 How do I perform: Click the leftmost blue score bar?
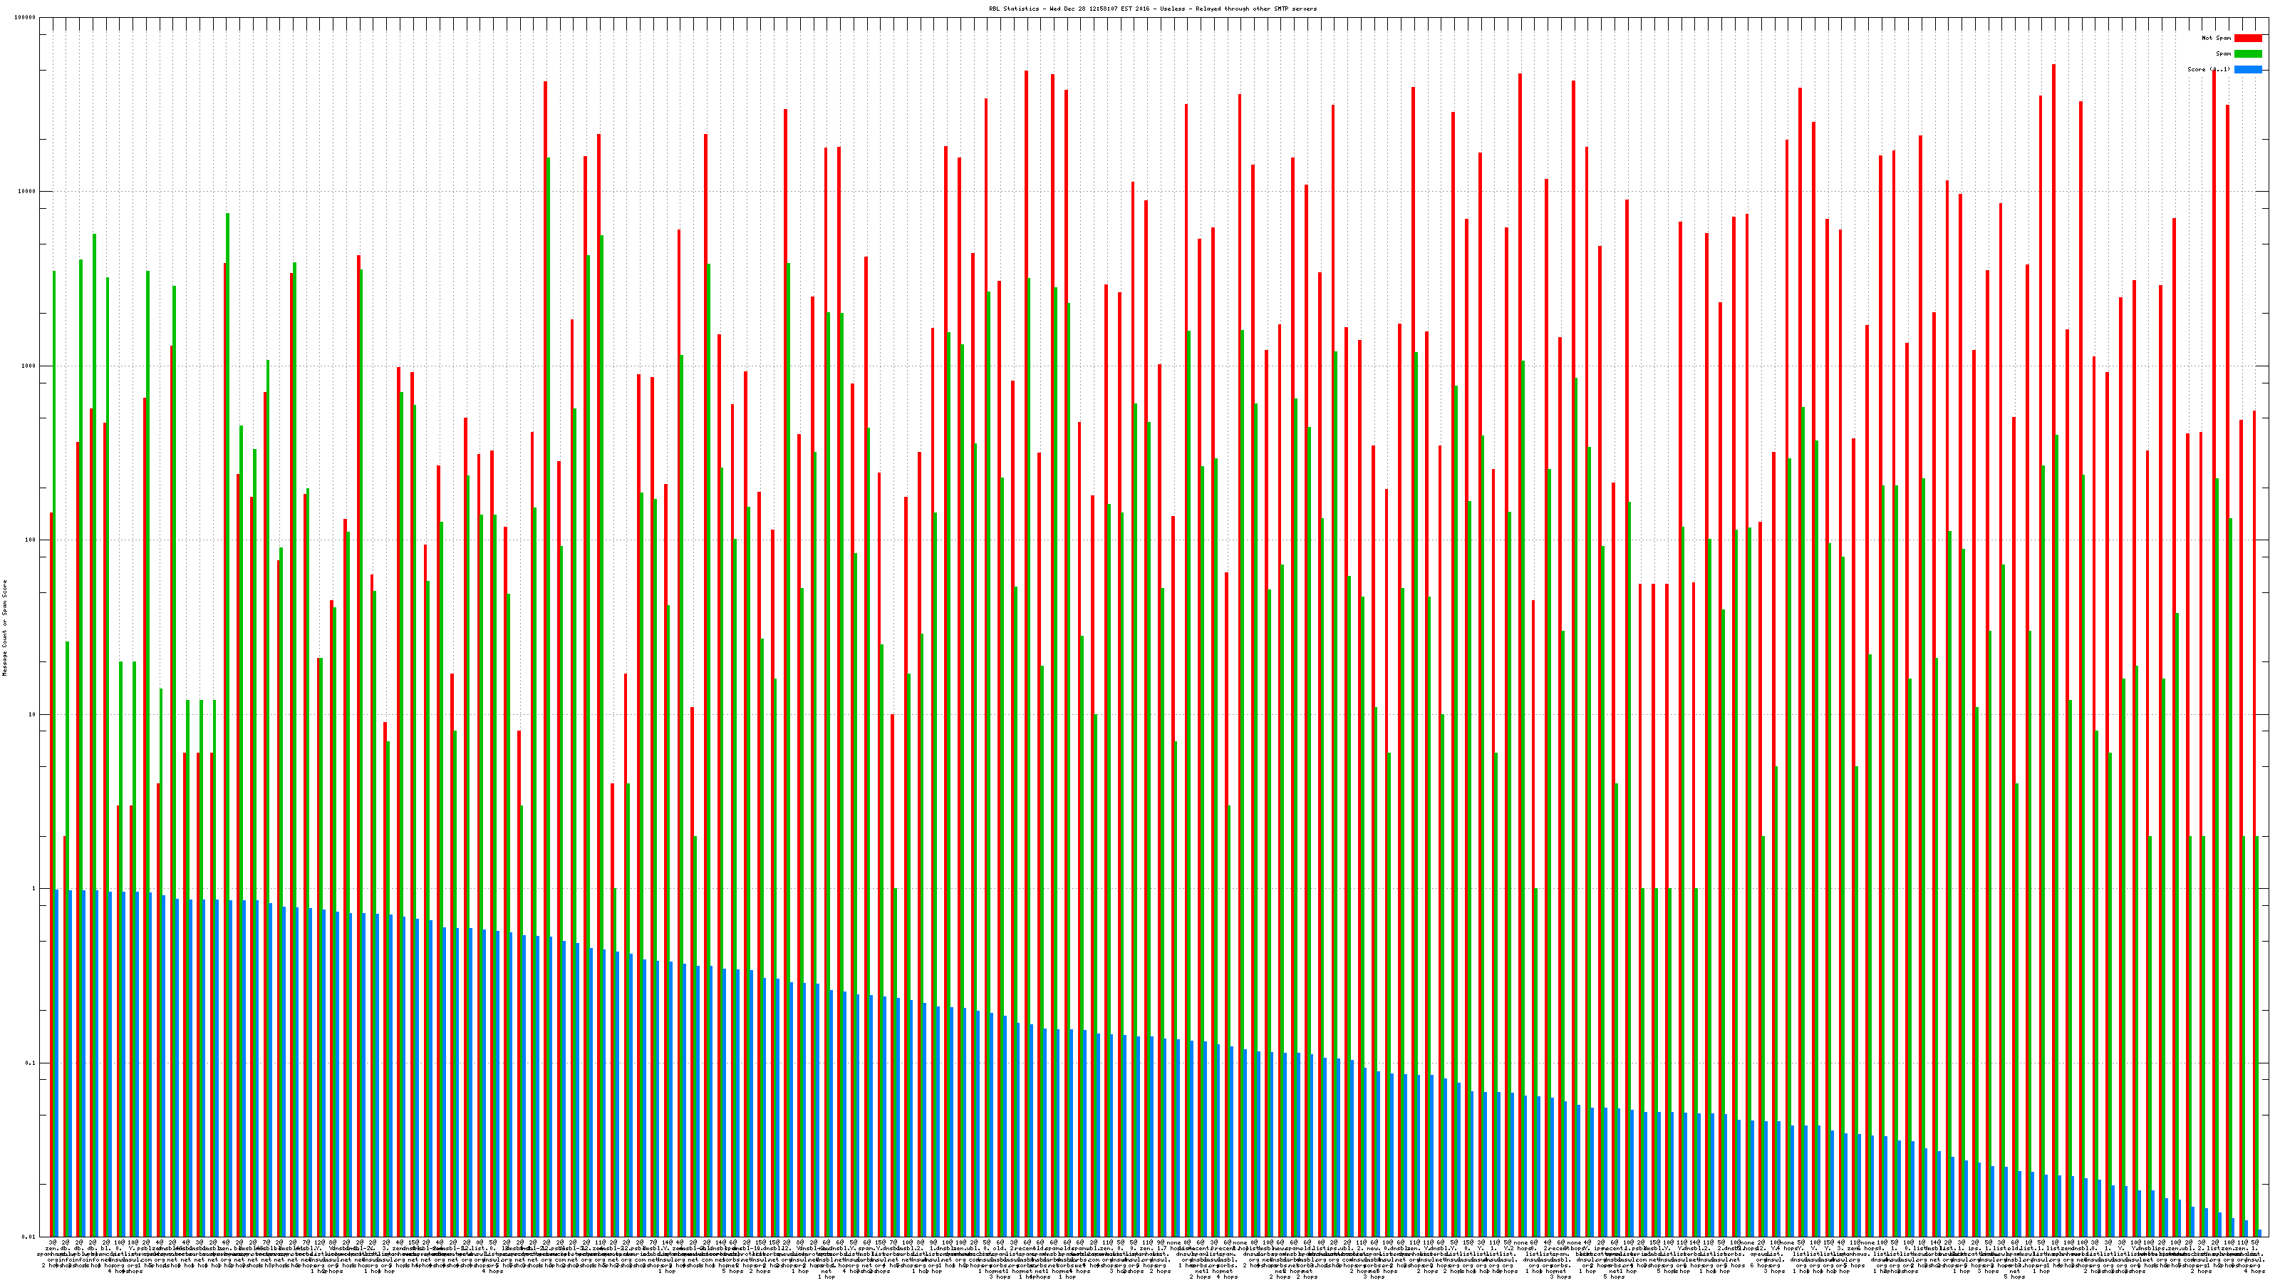57,1063
